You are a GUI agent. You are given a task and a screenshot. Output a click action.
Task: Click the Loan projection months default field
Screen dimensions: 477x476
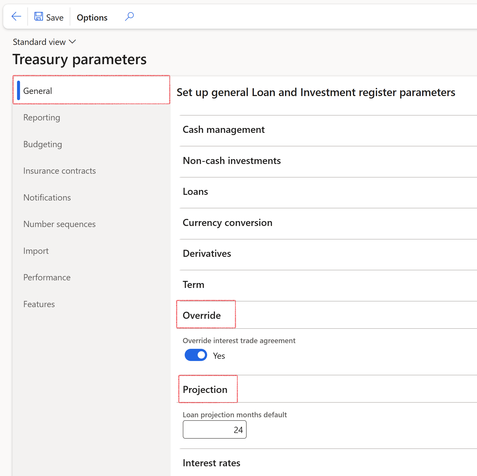coord(215,429)
